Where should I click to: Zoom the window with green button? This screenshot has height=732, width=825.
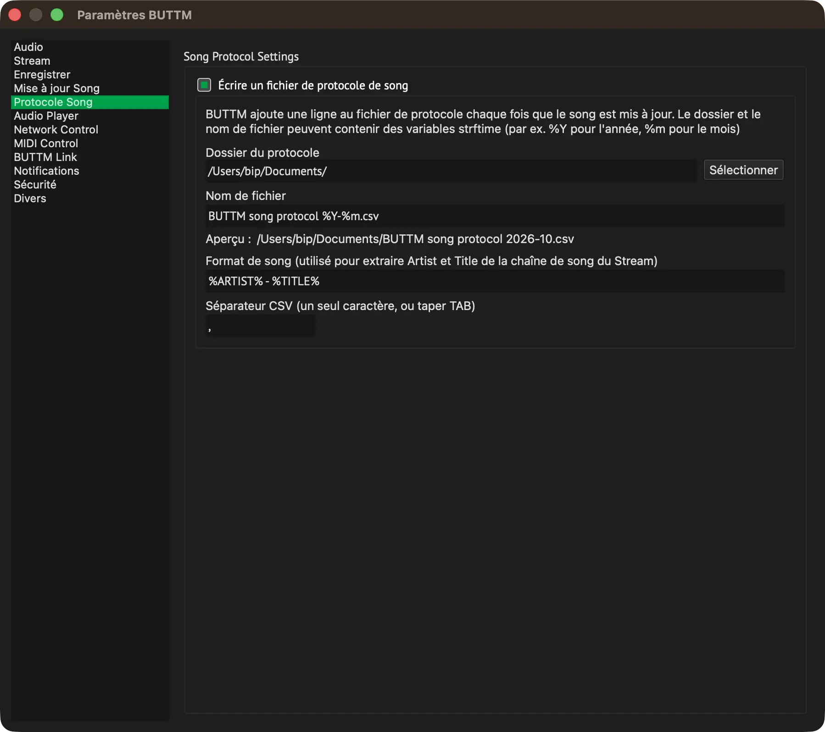click(x=57, y=15)
